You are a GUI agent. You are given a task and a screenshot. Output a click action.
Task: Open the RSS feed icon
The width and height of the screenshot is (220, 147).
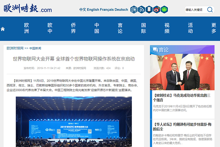click(x=141, y=9)
